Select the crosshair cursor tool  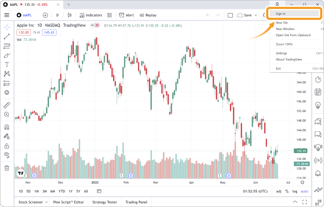7,27
